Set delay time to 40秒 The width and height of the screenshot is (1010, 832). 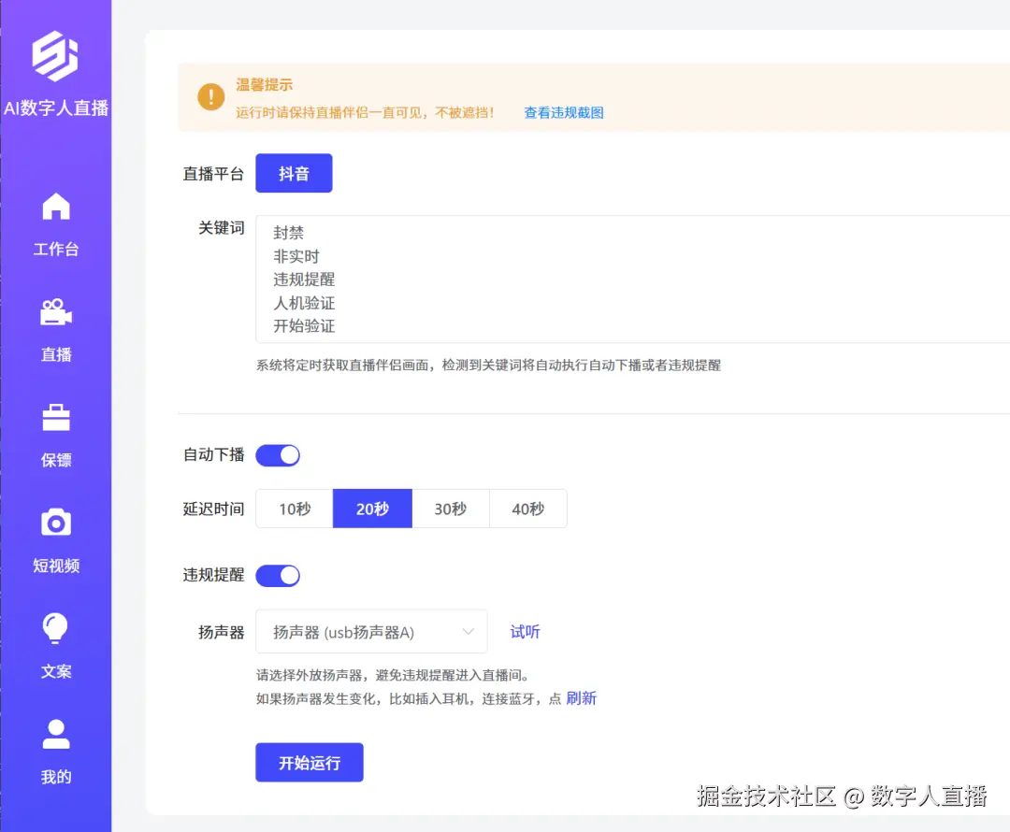click(528, 509)
